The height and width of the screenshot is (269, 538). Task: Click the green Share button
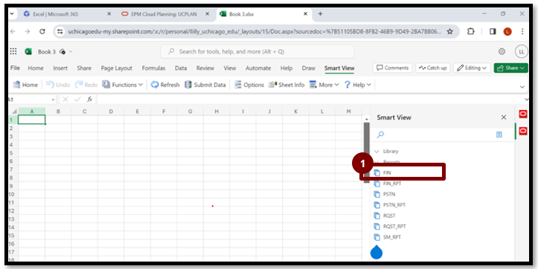tap(510, 68)
